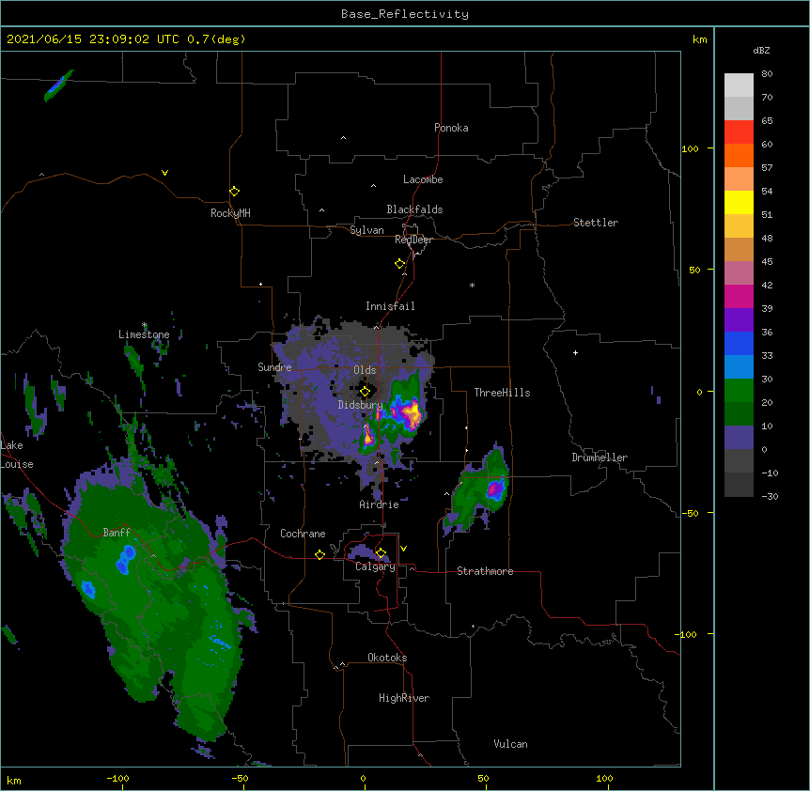Select the purple swatch between 39 and 36 dBZ

pos(739,319)
